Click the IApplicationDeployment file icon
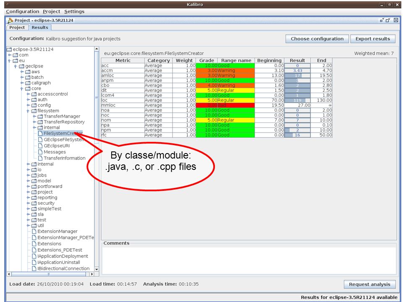The height and width of the screenshot is (302, 403). point(34,256)
